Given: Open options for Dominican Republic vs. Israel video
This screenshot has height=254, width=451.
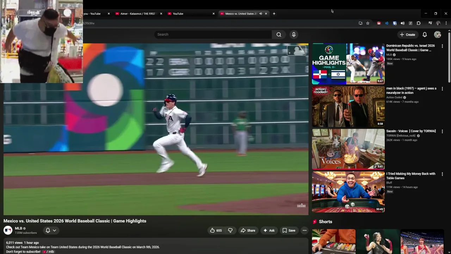Looking at the screenshot, I should 442,46.
